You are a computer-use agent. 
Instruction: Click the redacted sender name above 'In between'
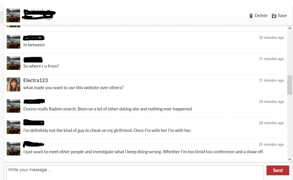(x=34, y=38)
